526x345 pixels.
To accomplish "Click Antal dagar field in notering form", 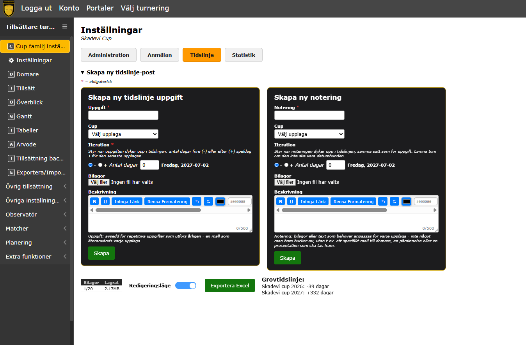I will click(x=336, y=165).
